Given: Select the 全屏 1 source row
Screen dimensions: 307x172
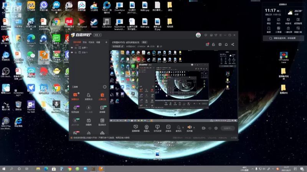Looking at the screenshot, I should pos(89,47).
